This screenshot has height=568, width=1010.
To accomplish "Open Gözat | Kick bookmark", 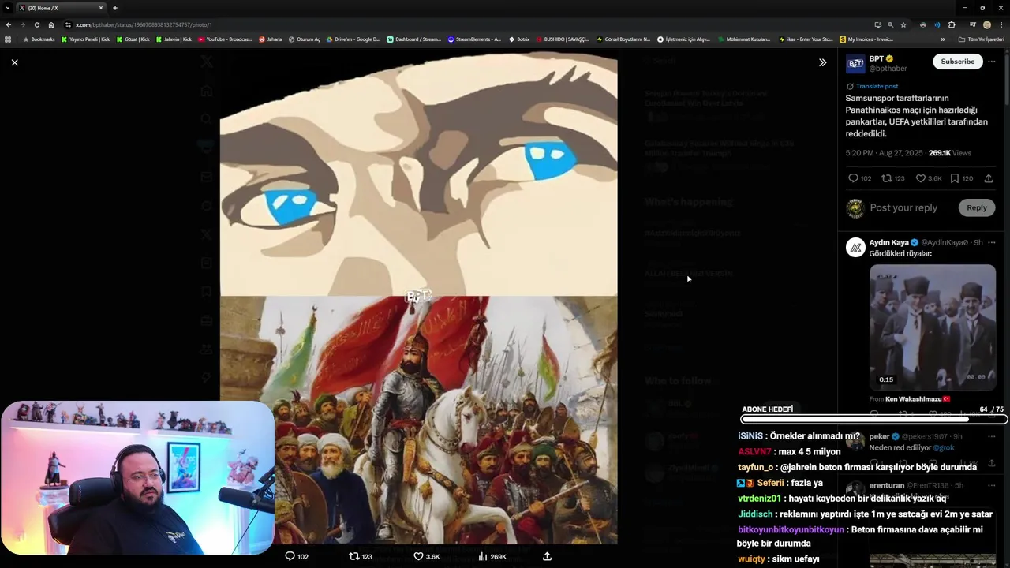I will [x=133, y=39].
